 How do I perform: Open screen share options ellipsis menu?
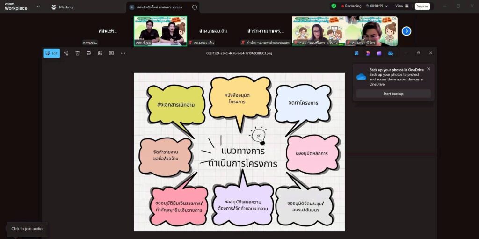click(x=195, y=7)
